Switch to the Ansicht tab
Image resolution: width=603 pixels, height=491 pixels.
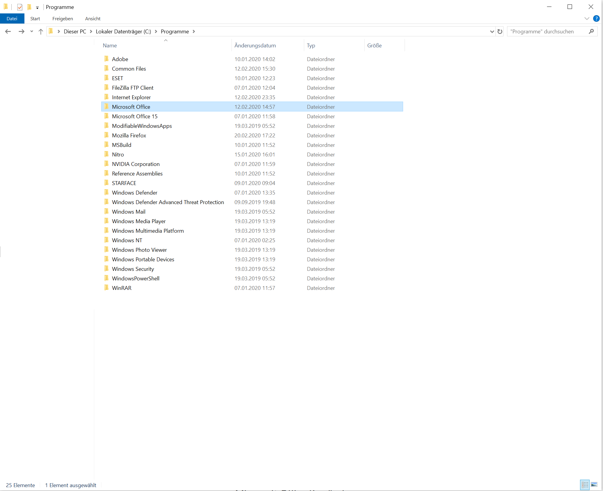[x=93, y=18]
